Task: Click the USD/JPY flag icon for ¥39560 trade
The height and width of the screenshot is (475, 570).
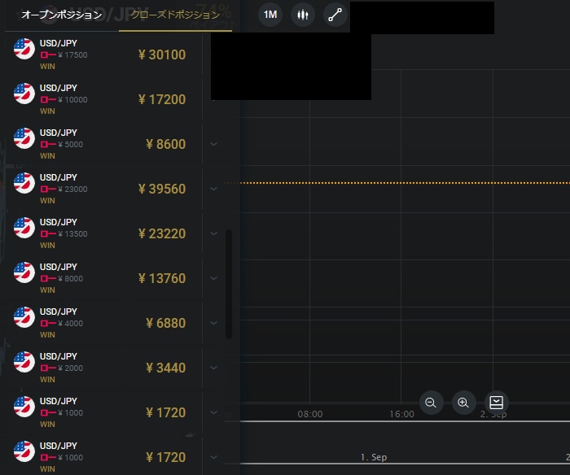Action: click(x=24, y=183)
